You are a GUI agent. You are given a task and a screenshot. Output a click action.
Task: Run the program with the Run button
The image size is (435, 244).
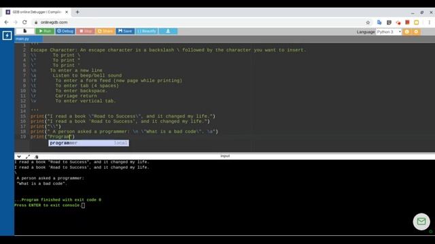tap(45, 31)
